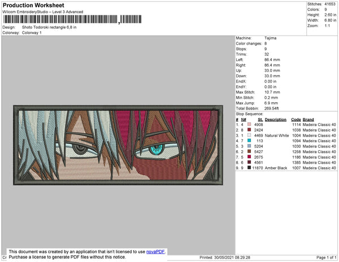
Task: Click the Natural White 1004 thread swatch
Action: point(249,135)
